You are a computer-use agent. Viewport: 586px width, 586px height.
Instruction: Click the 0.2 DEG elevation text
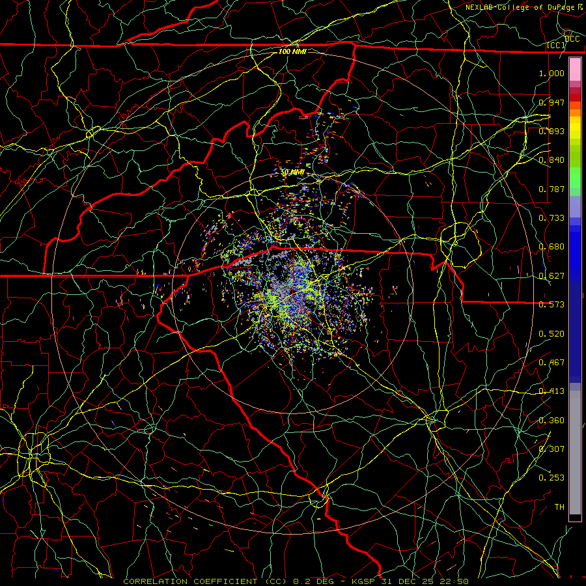pos(313,581)
